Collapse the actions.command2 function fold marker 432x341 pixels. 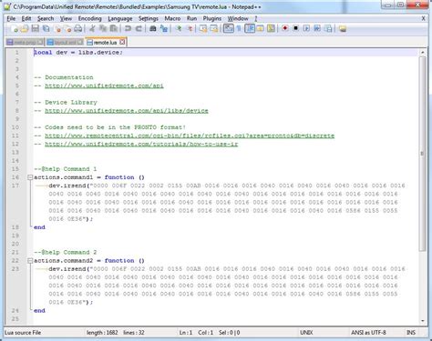[x=30, y=261]
